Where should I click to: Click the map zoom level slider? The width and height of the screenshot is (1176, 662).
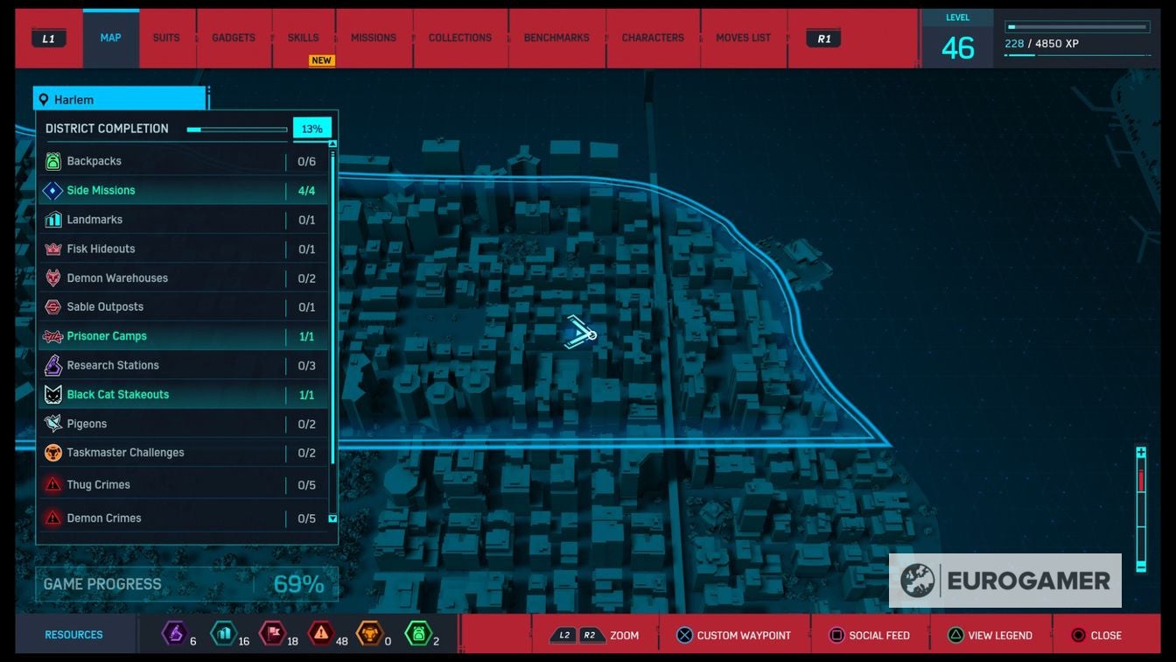1141,508
